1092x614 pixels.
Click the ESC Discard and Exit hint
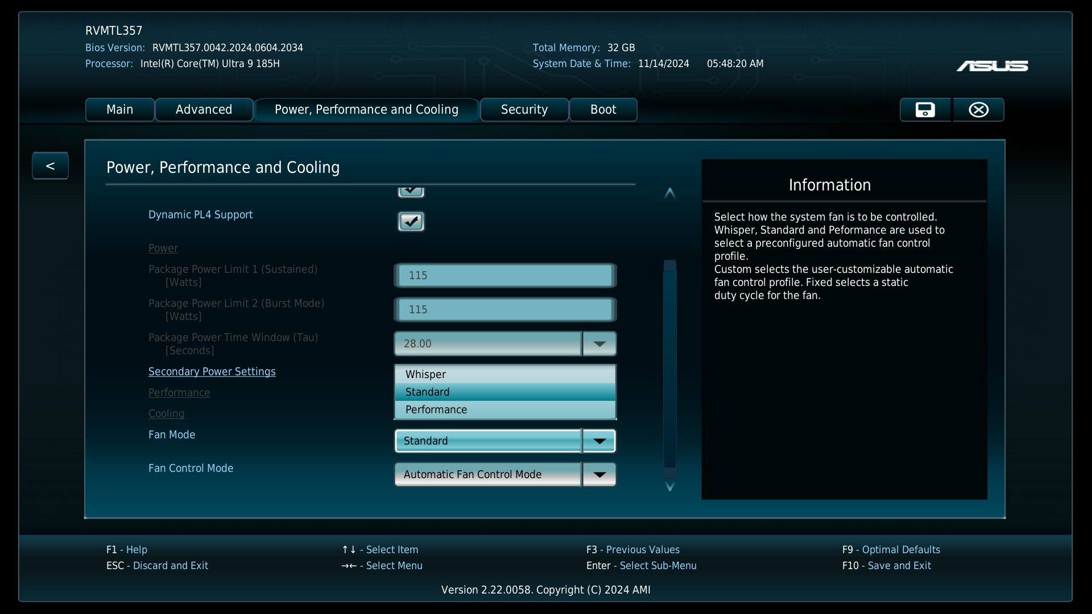click(x=157, y=566)
